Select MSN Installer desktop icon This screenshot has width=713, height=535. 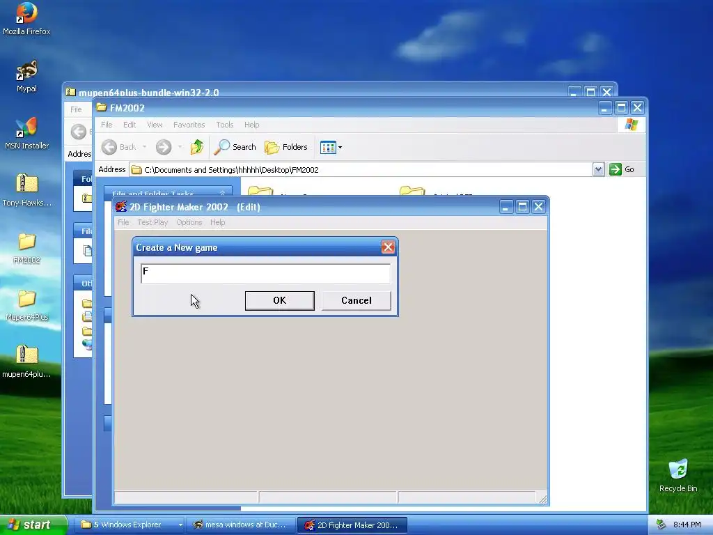pyautogui.click(x=26, y=134)
